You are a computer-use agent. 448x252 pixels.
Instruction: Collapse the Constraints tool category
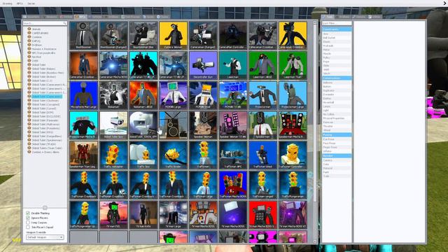(337, 29)
